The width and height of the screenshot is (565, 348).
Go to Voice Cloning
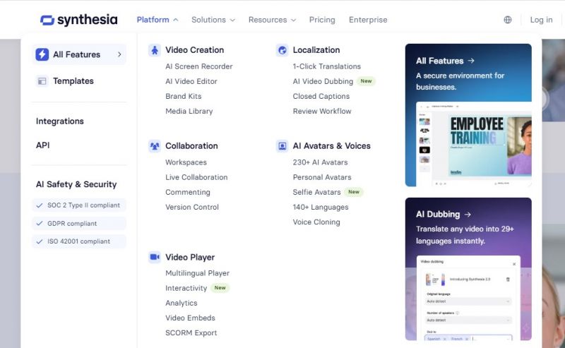[x=316, y=222]
